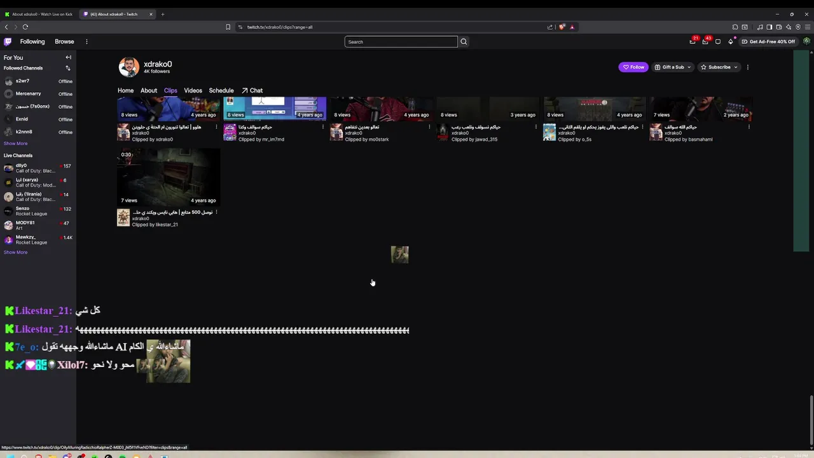Show more live channels

coord(15,252)
